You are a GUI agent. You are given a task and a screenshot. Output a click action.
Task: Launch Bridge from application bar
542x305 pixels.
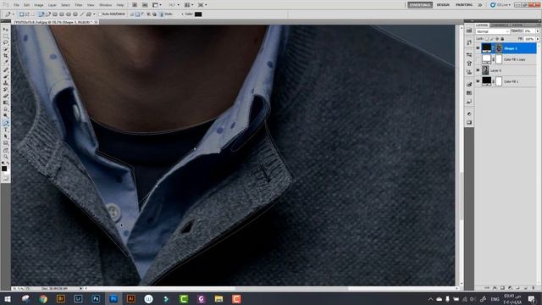pyautogui.click(x=135, y=5)
